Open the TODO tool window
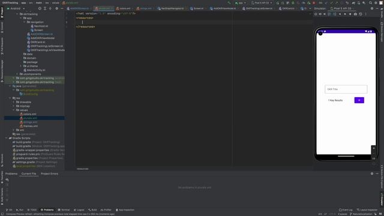This screenshot has width=384, height=216. pyautogui.click(x=32, y=210)
